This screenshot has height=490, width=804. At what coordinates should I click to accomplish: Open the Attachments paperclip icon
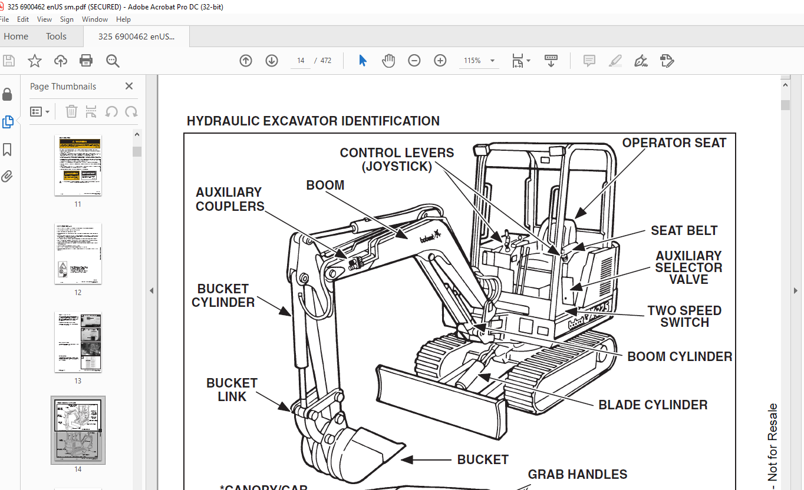7,176
